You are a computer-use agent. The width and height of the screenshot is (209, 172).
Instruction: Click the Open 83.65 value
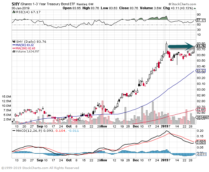click(72, 8)
